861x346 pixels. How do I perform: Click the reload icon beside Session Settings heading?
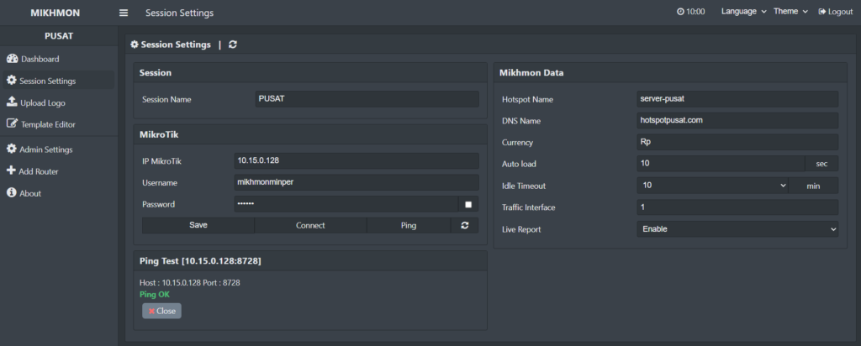tap(233, 45)
